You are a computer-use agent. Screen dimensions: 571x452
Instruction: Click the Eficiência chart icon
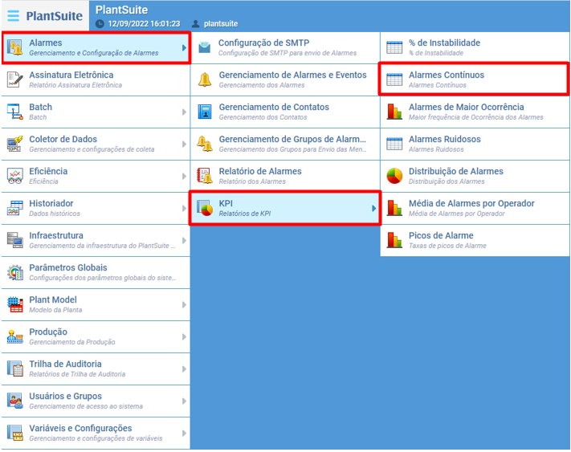[15, 176]
